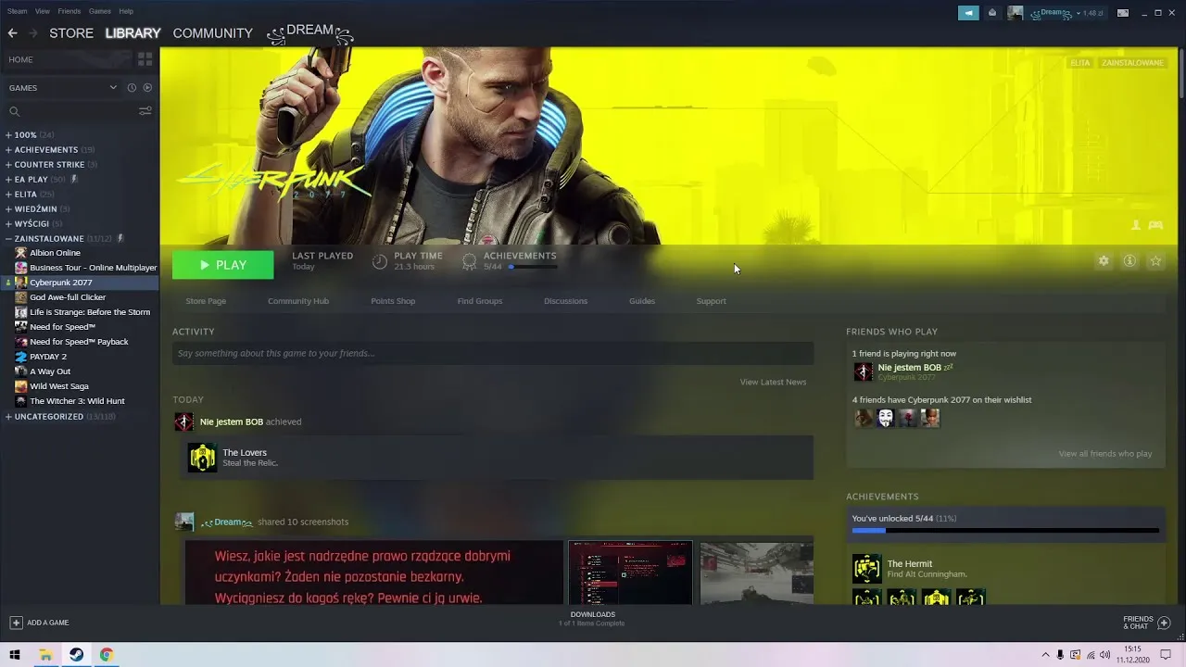
Task: Expand the EA PLAY collection
Action: (x=8, y=180)
